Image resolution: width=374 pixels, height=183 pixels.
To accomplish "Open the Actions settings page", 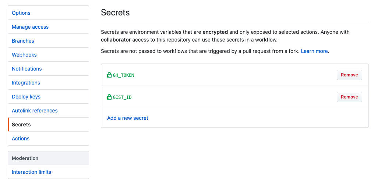I will pyautogui.click(x=21, y=139).
